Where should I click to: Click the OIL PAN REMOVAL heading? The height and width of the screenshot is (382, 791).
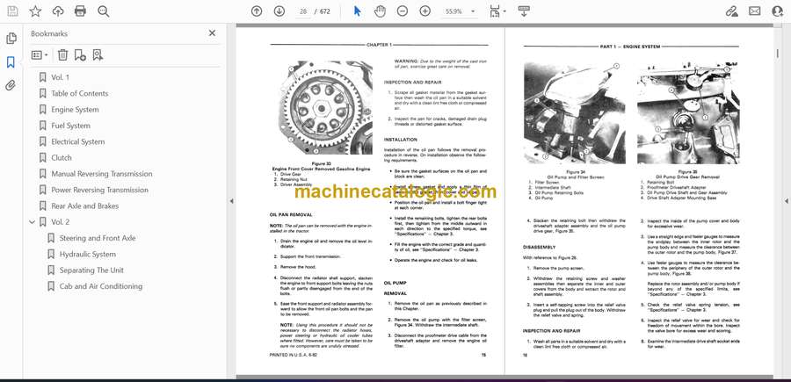pos(291,214)
